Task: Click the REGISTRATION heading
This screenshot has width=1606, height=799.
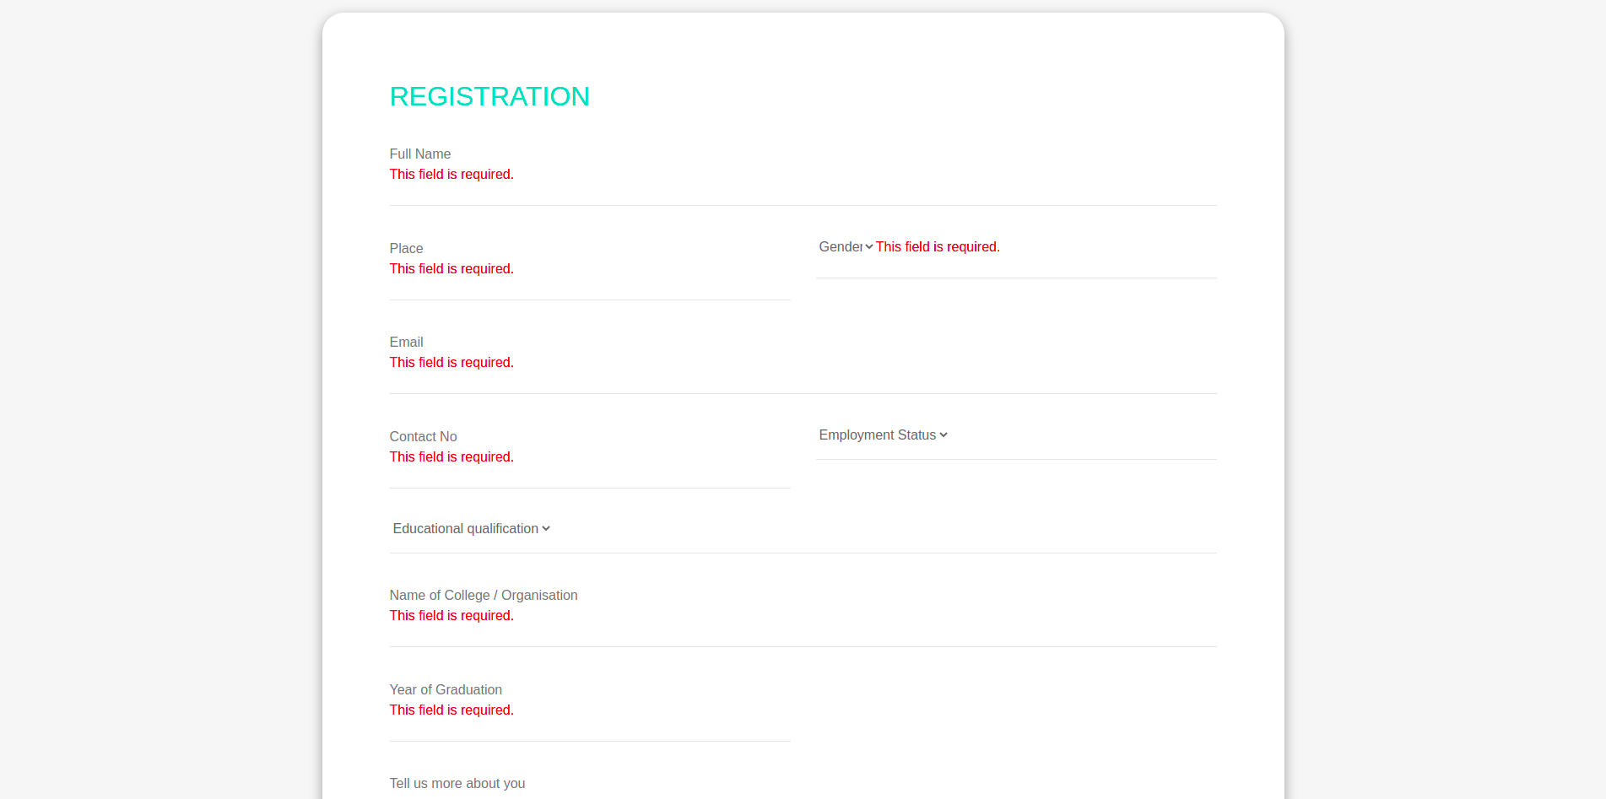Action: coord(489,97)
